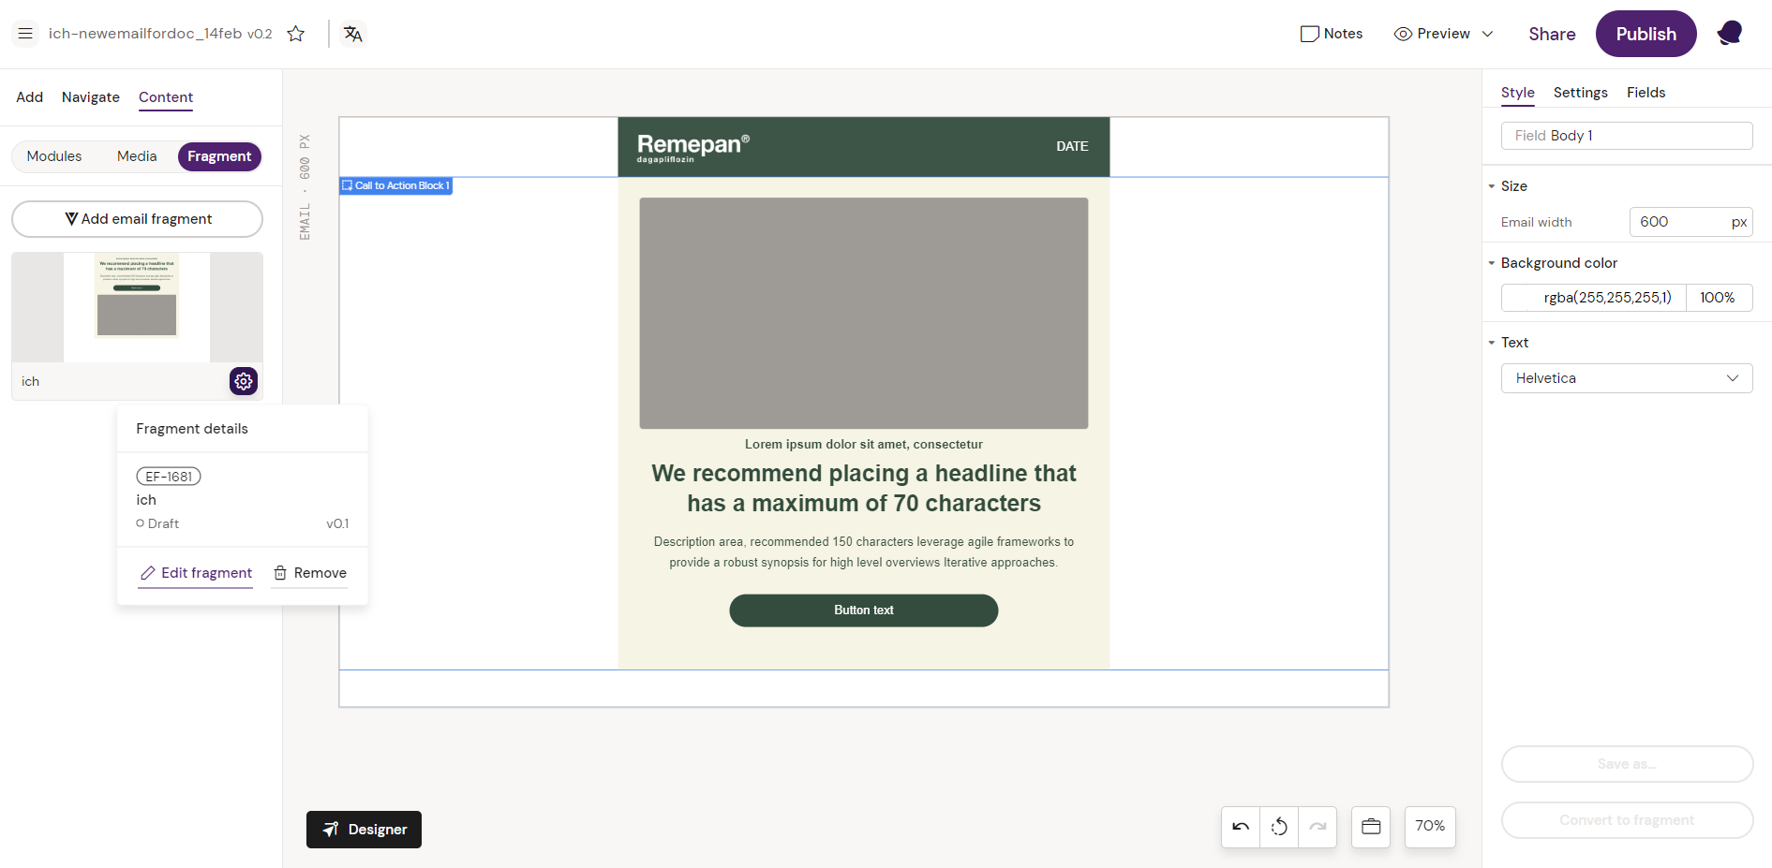This screenshot has width=1772, height=868.
Task: Open the Settings tab
Action: [1580, 93]
